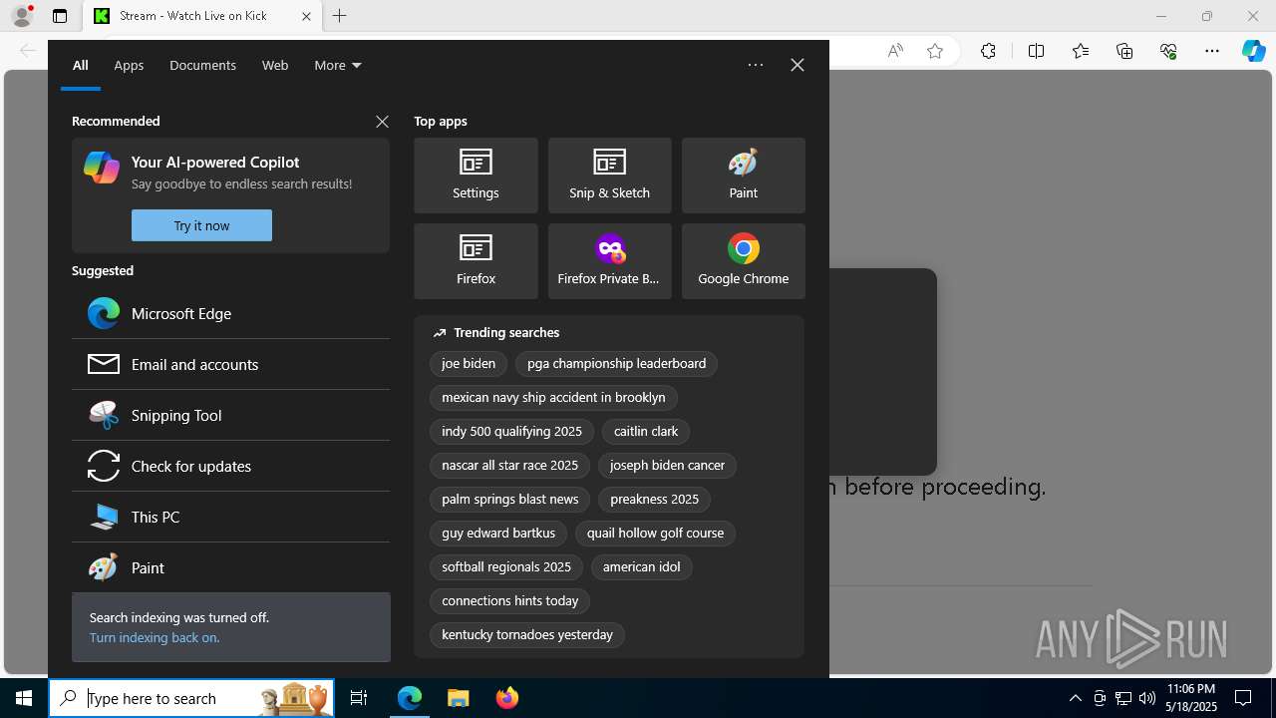The height and width of the screenshot is (718, 1276).
Task: Open Firefox Private Browsing tile
Action: 609,261
